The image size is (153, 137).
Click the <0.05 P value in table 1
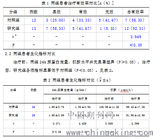coord(136,45)
